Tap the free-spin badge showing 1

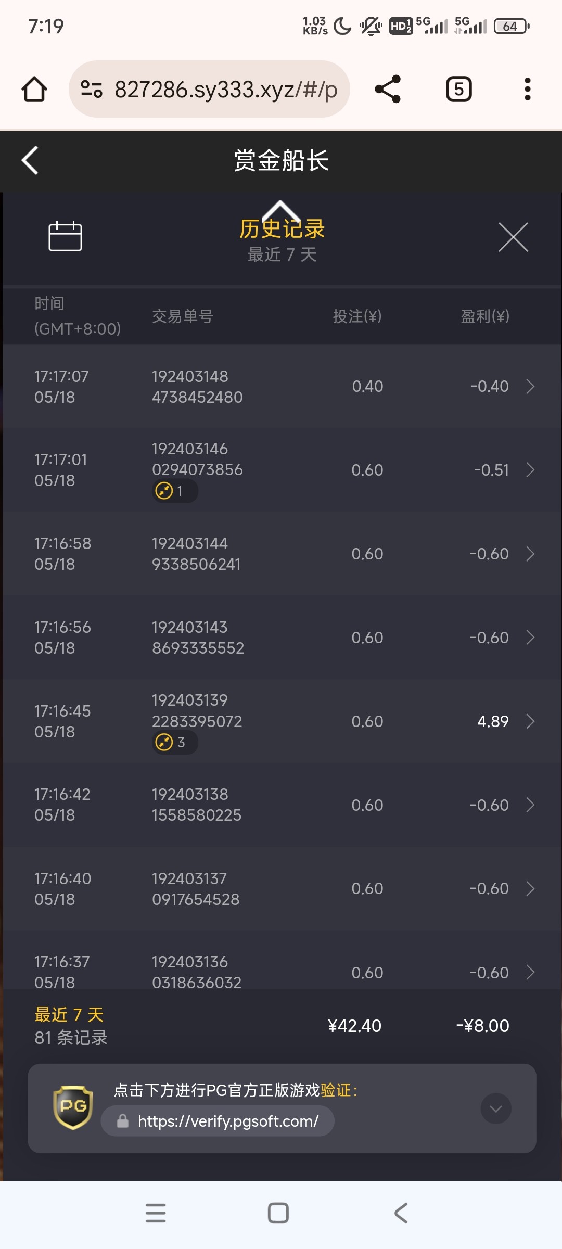point(174,491)
